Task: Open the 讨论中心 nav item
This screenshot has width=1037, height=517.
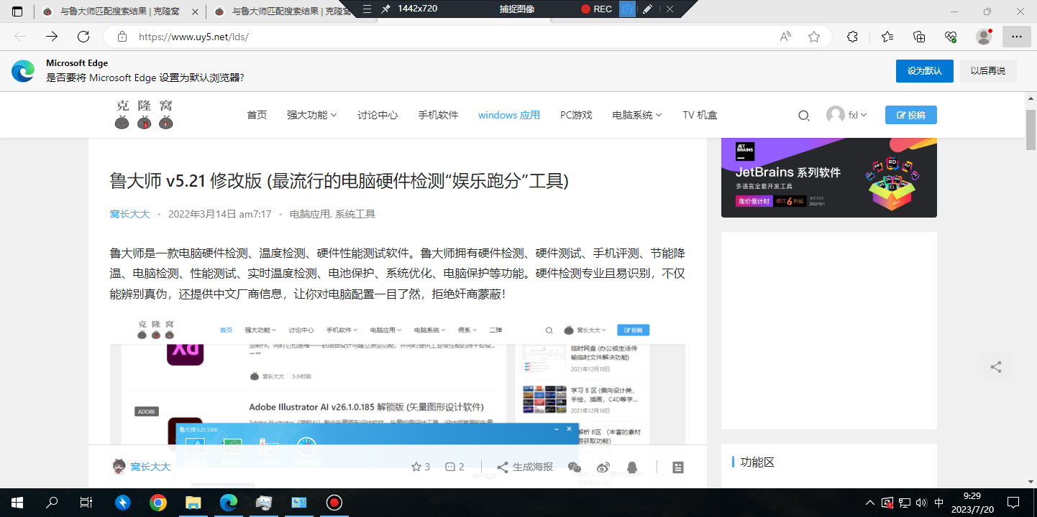Action: tap(378, 115)
